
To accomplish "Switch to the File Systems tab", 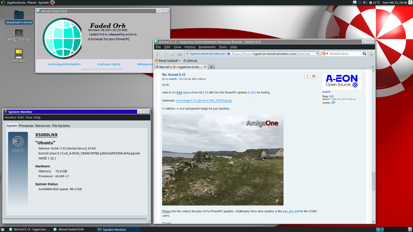I will pyautogui.click(x=61, y=126).
